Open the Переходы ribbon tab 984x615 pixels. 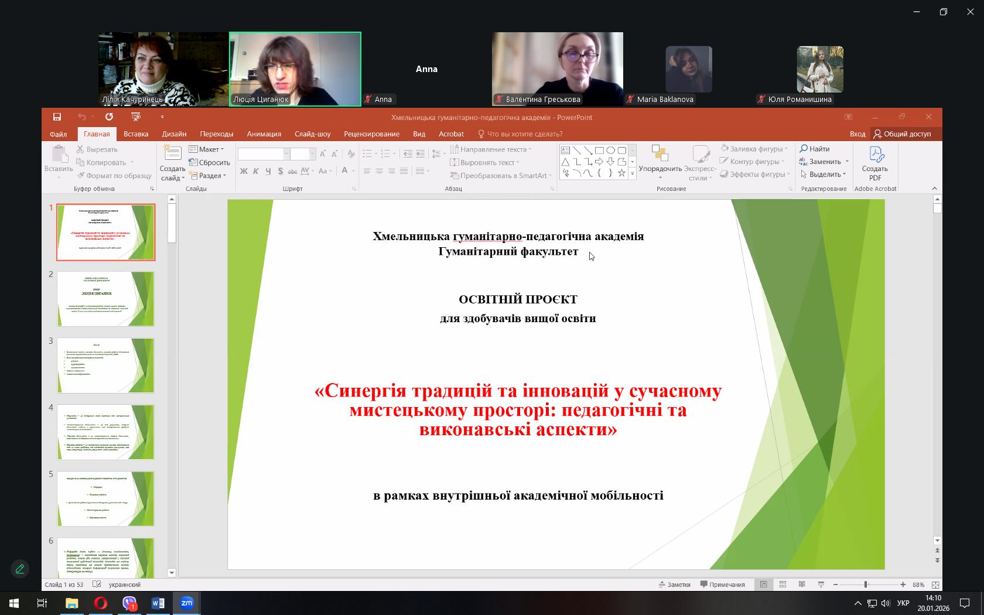(x=216, y=134)
